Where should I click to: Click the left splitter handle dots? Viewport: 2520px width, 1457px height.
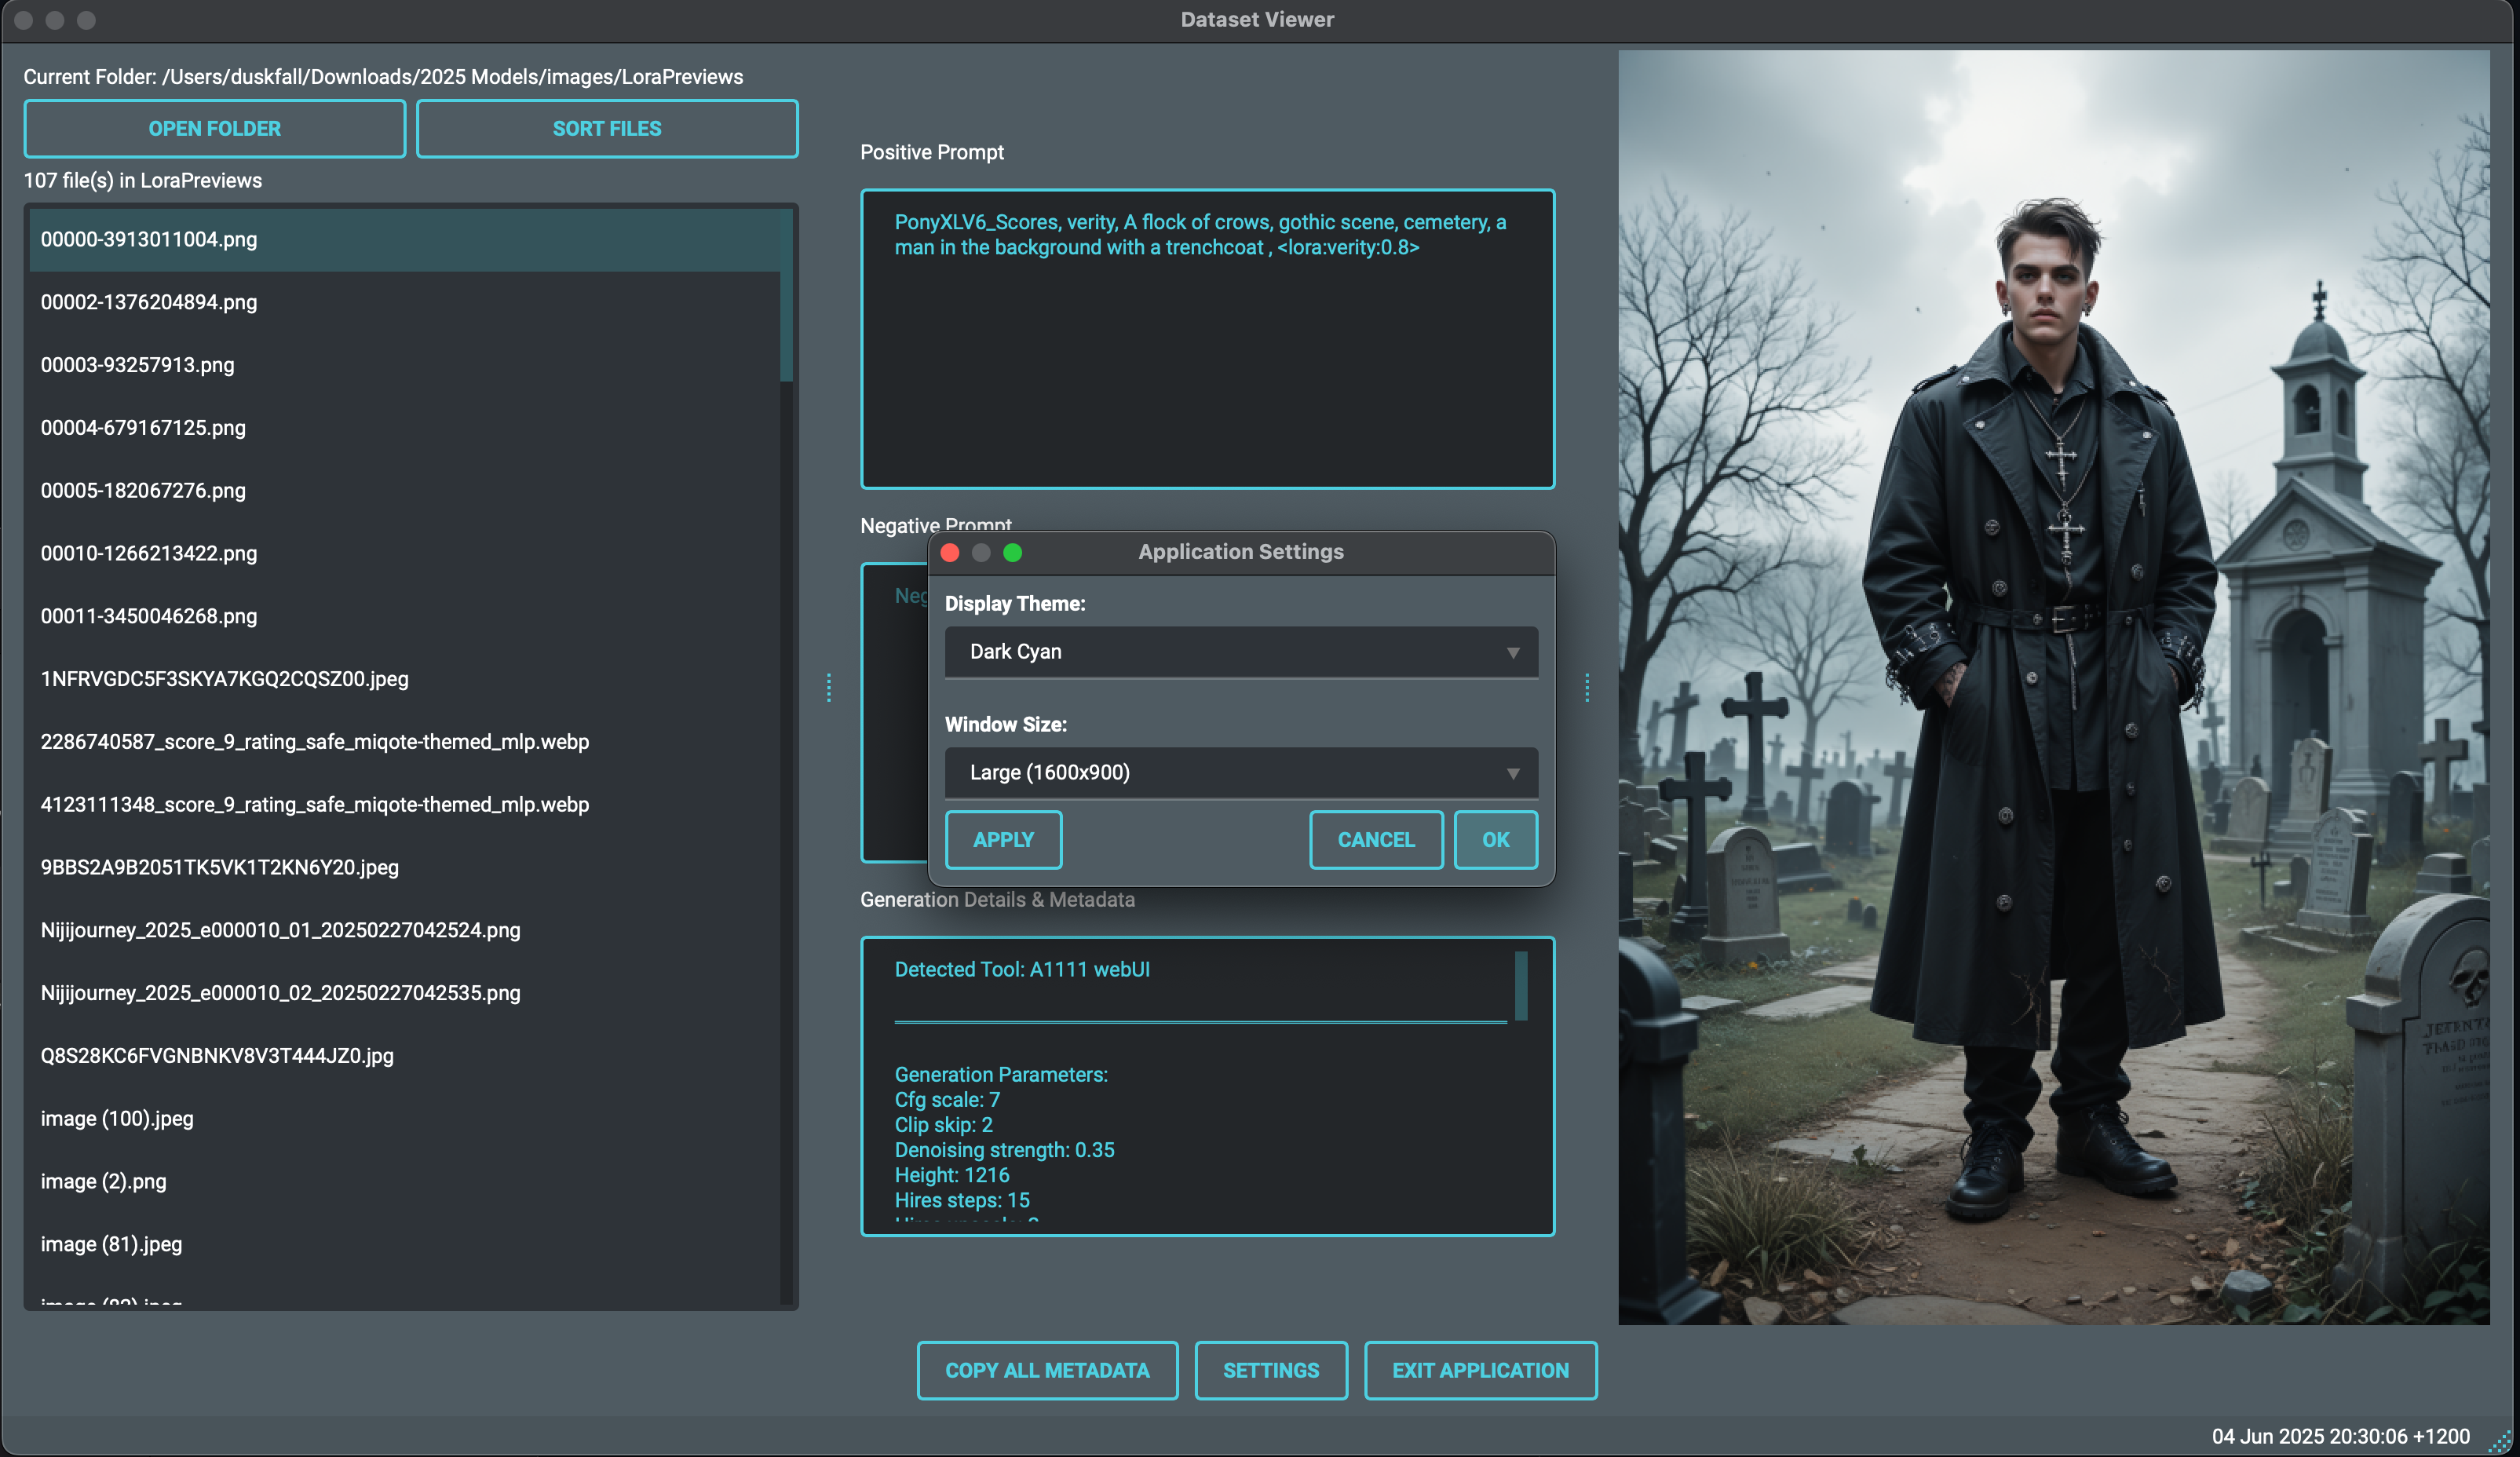(829, 687)
